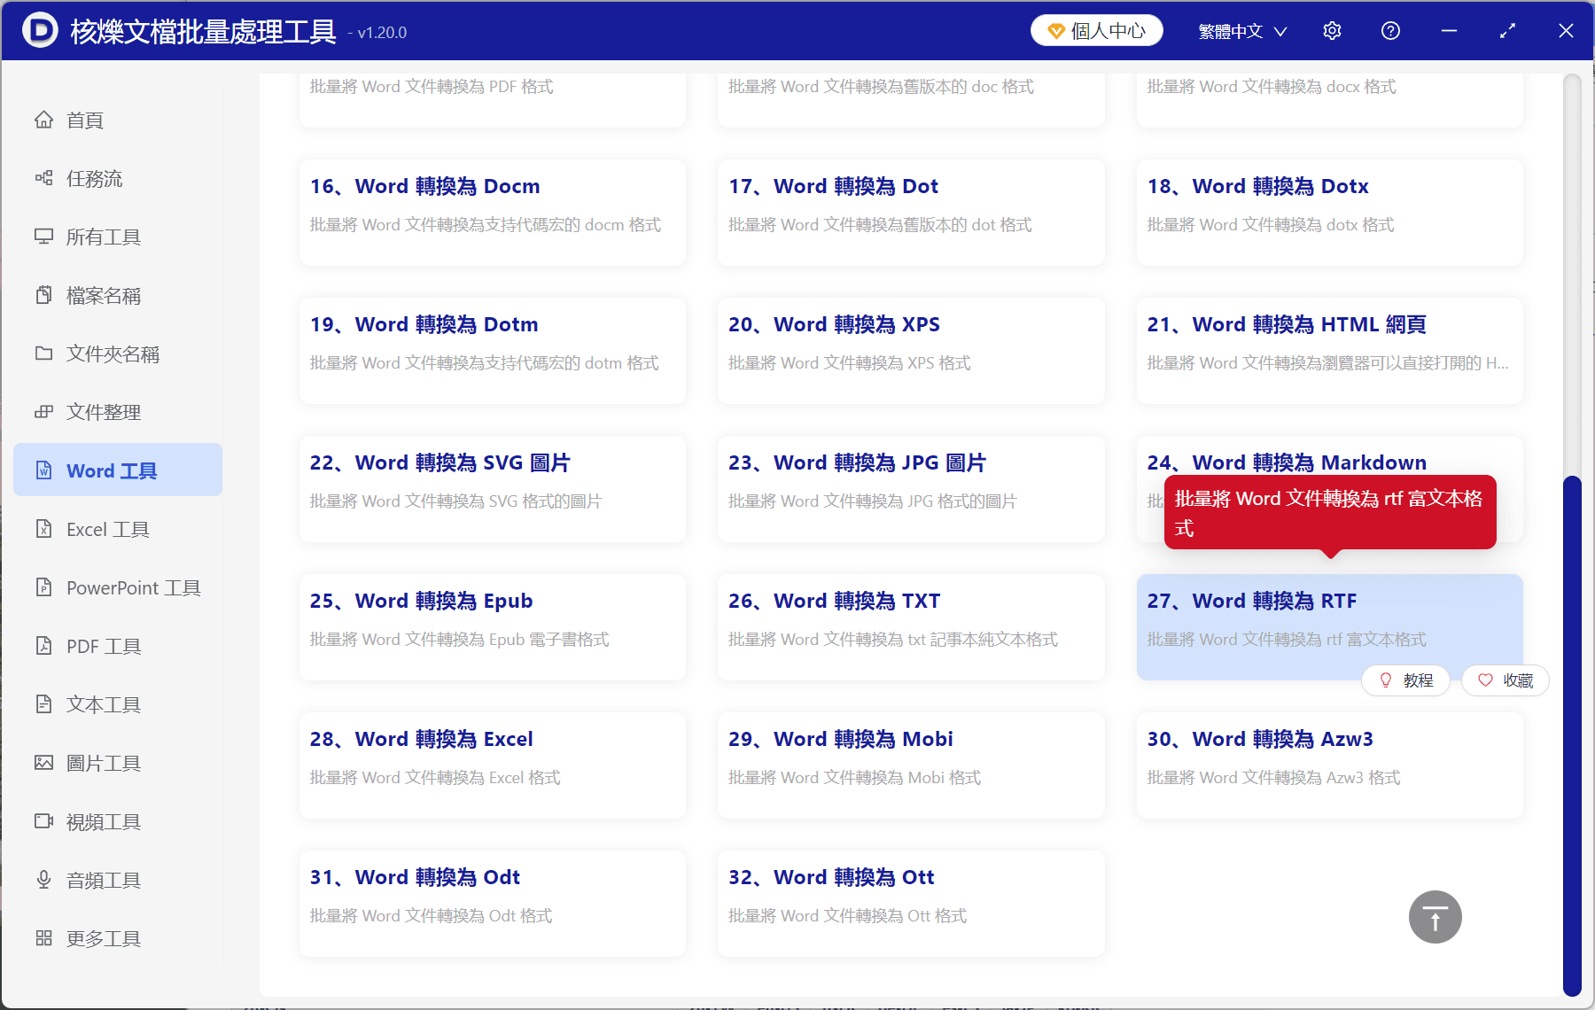Click 教程 on the Word 轉換為 RTF card

[1405, 680]
